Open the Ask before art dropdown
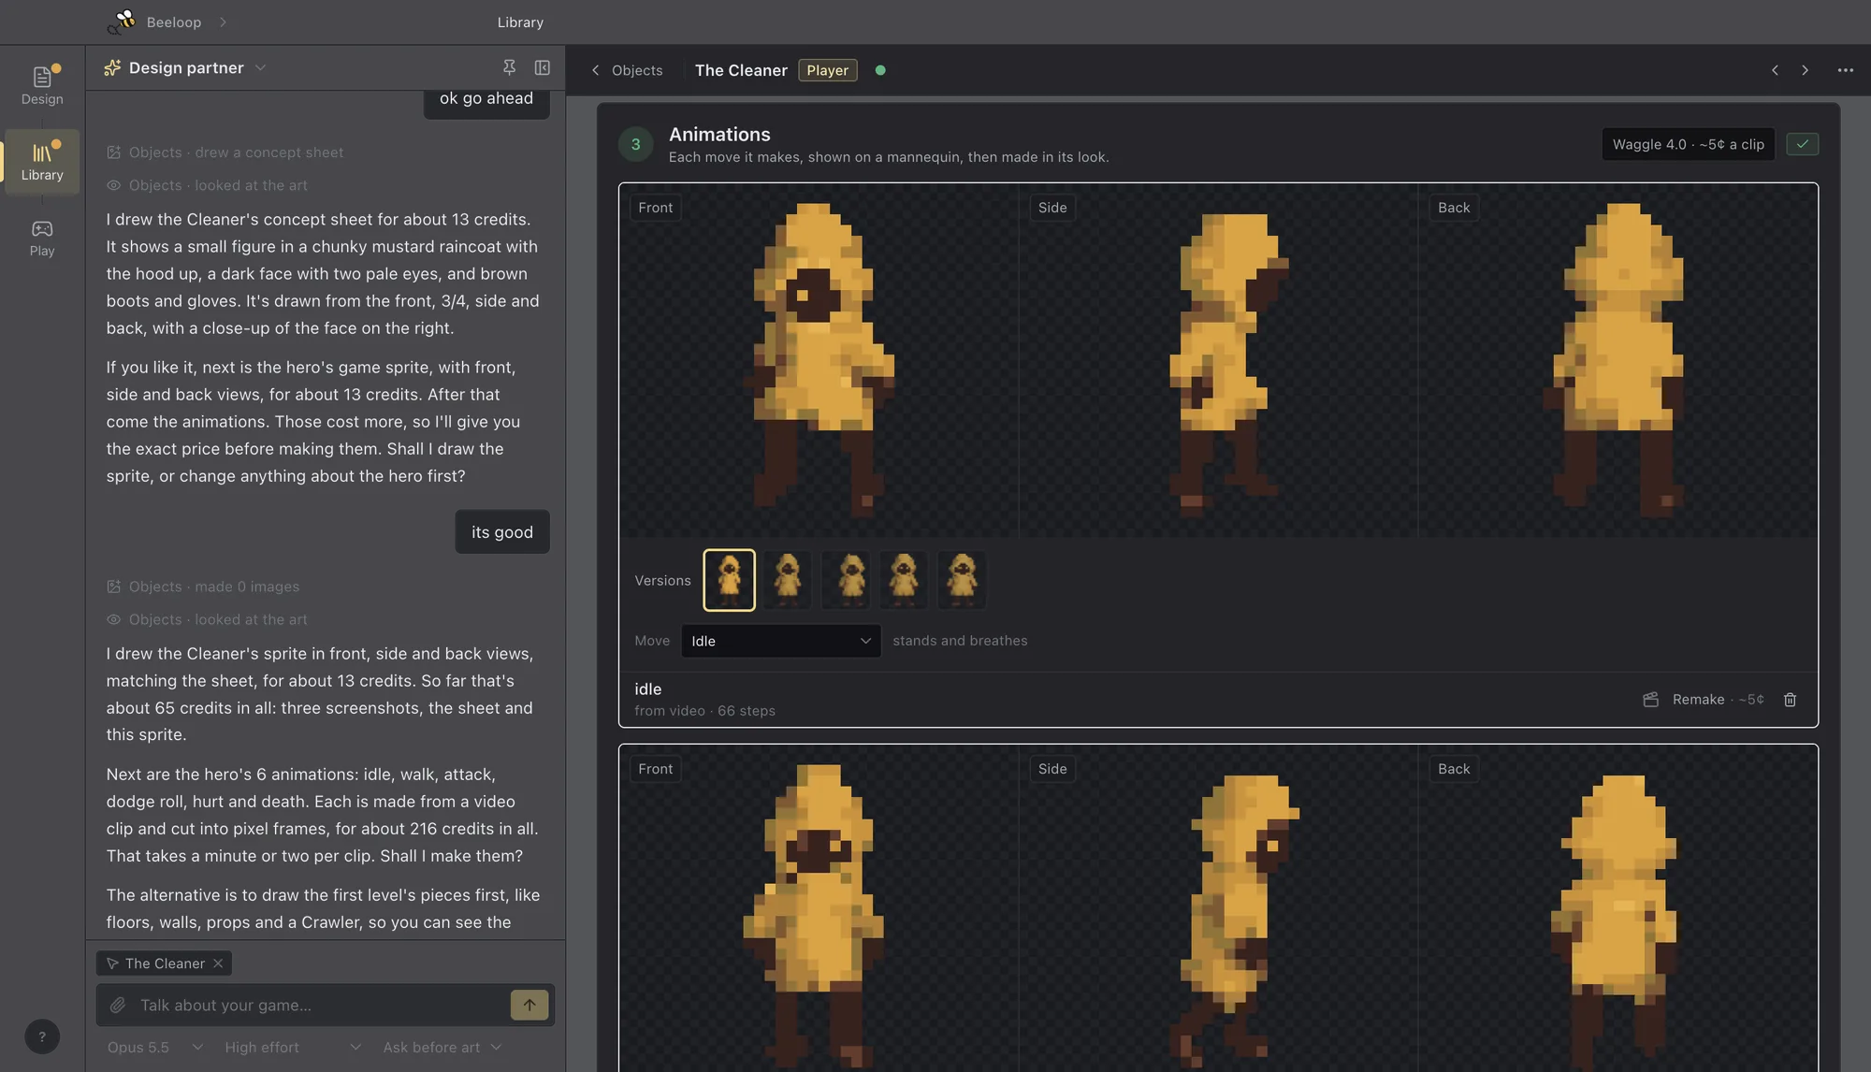Viewport: 1871px width, 1072px height. pos(442,1048)
